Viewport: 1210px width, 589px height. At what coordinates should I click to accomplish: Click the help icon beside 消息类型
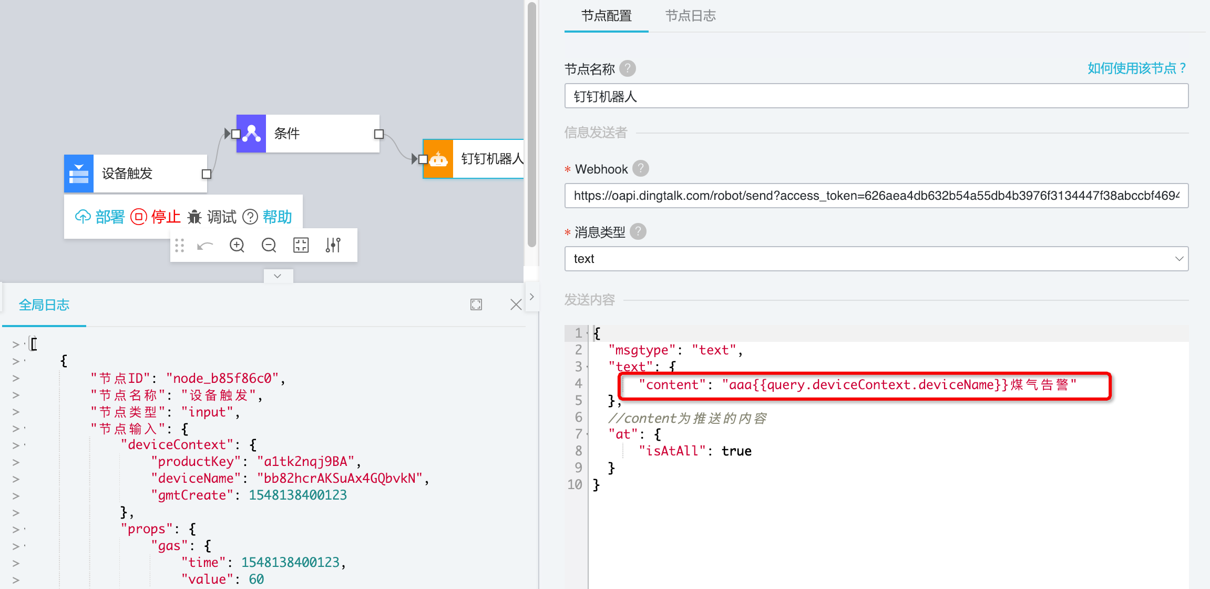pyautogui.click(x=638, y=231)
